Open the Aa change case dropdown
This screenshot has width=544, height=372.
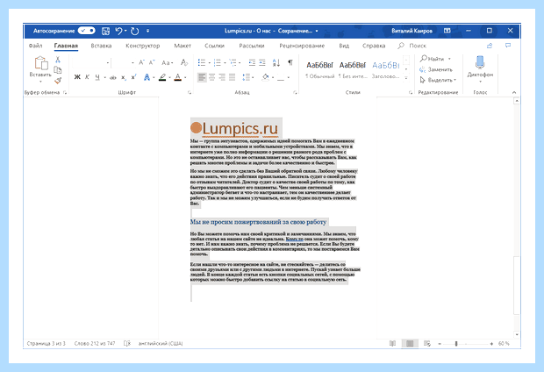point(167,63)
